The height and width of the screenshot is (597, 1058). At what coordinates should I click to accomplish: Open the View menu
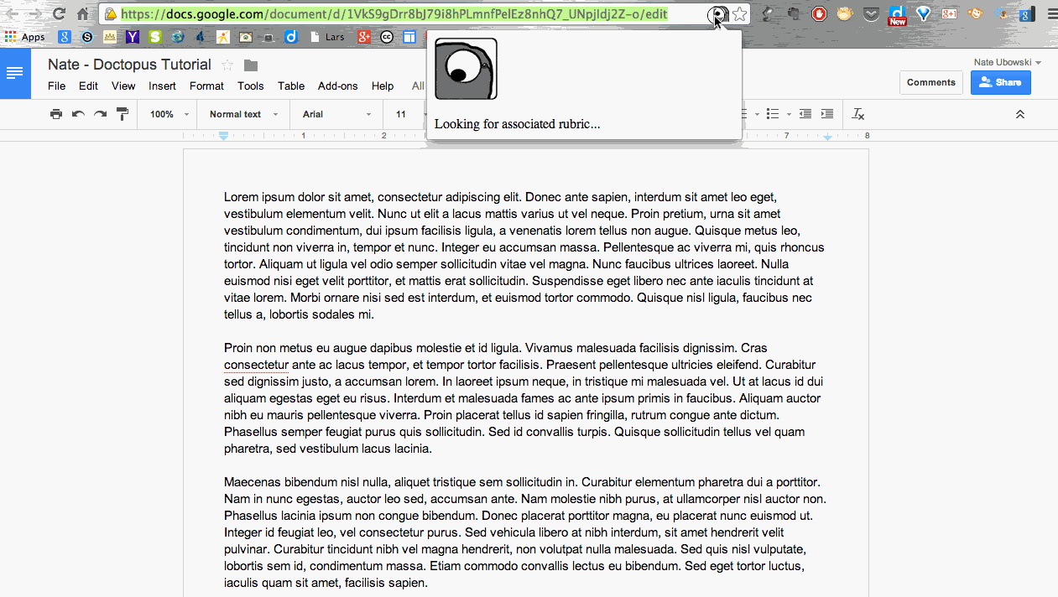123,86
